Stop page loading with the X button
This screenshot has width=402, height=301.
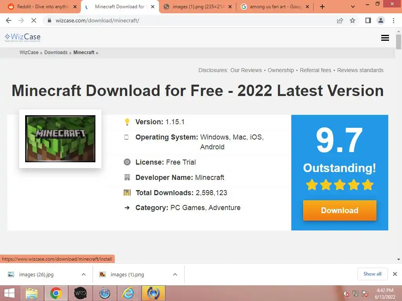(34, 20)
